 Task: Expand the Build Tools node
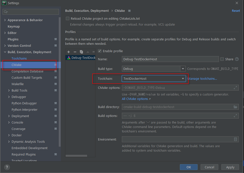[9, 90]
